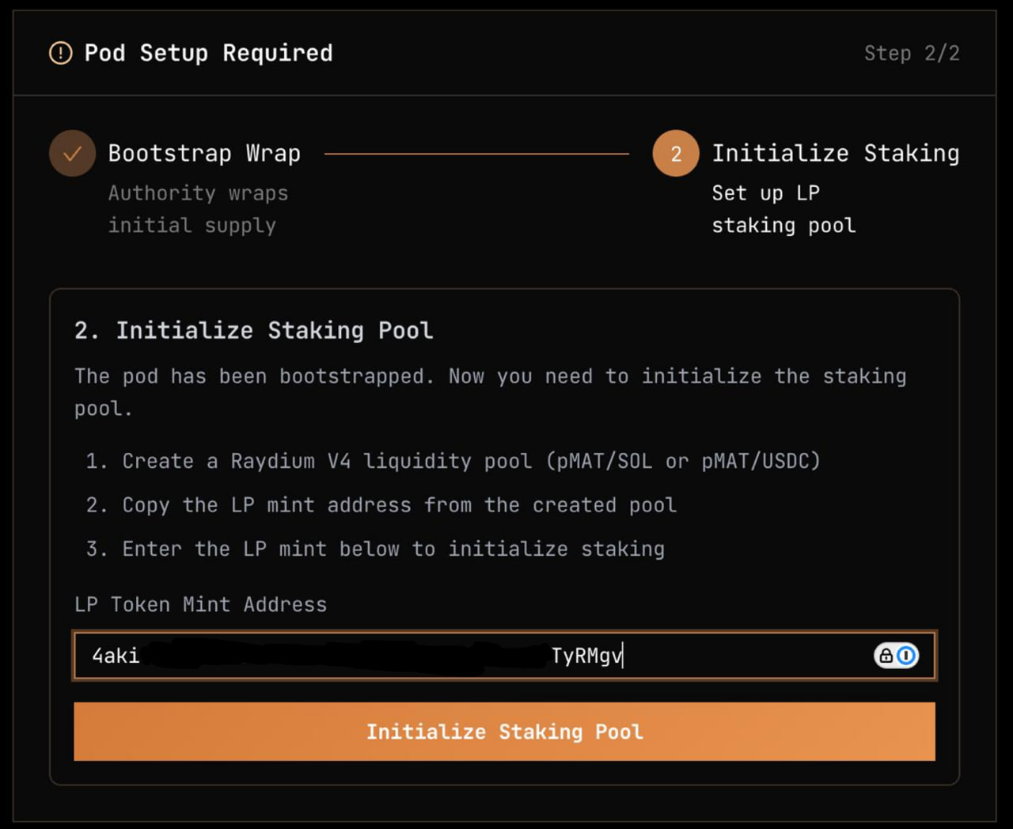Click the progress line between steps
Viewport: 1013px width, 829px height.
tap(476, 154)
